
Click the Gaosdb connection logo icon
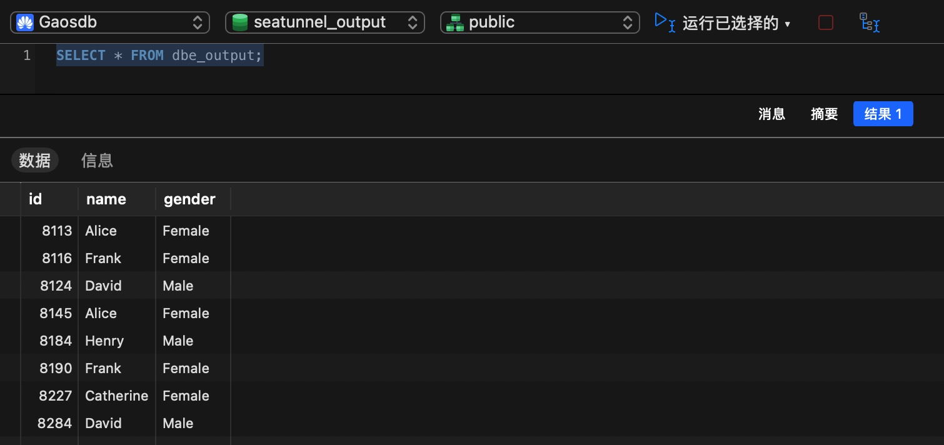pos(25,22)
